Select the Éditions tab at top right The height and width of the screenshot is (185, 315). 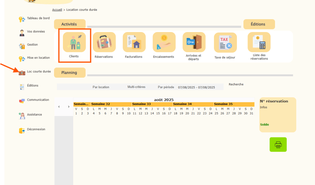[259, 24]
